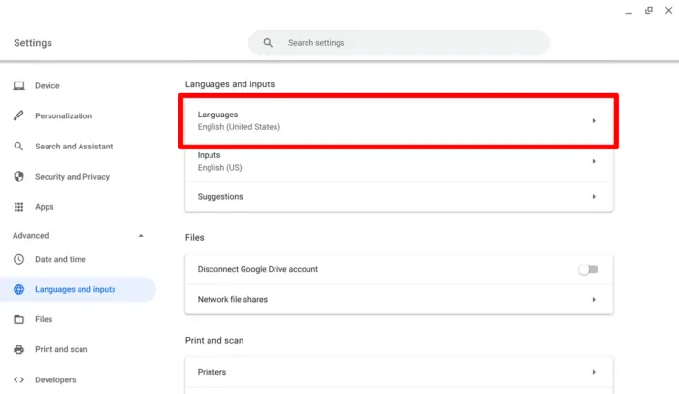
Task: Open Network file shares
Action: point(399,300)
